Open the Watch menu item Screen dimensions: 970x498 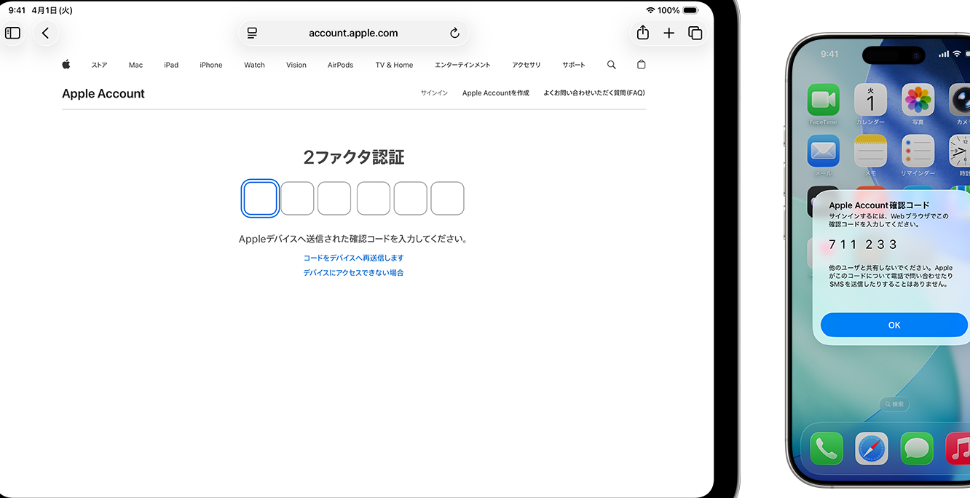254,65
